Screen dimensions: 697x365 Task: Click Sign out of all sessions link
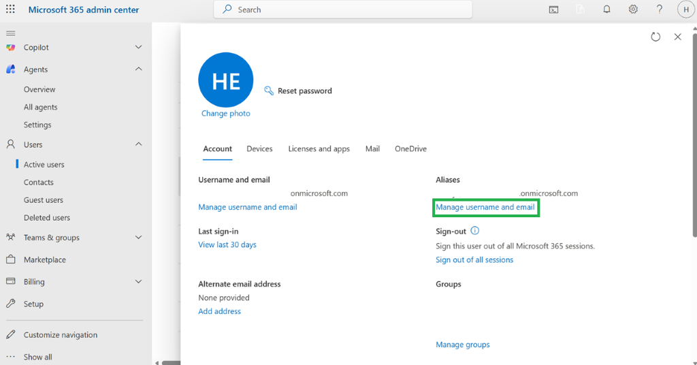tap(474, 259)
